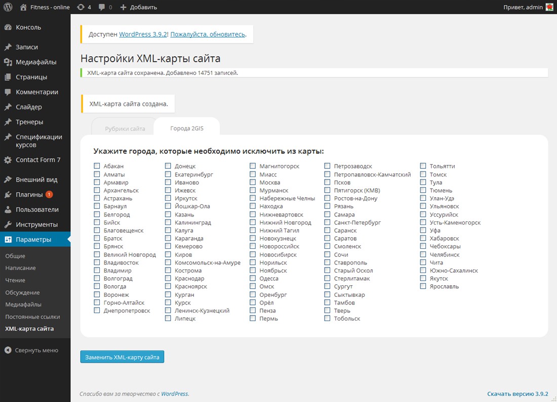Open the Медиафайлы entry under Параметры
This screenshot has height=402, width=557.
pyautogui.click(x=23, y=304)
